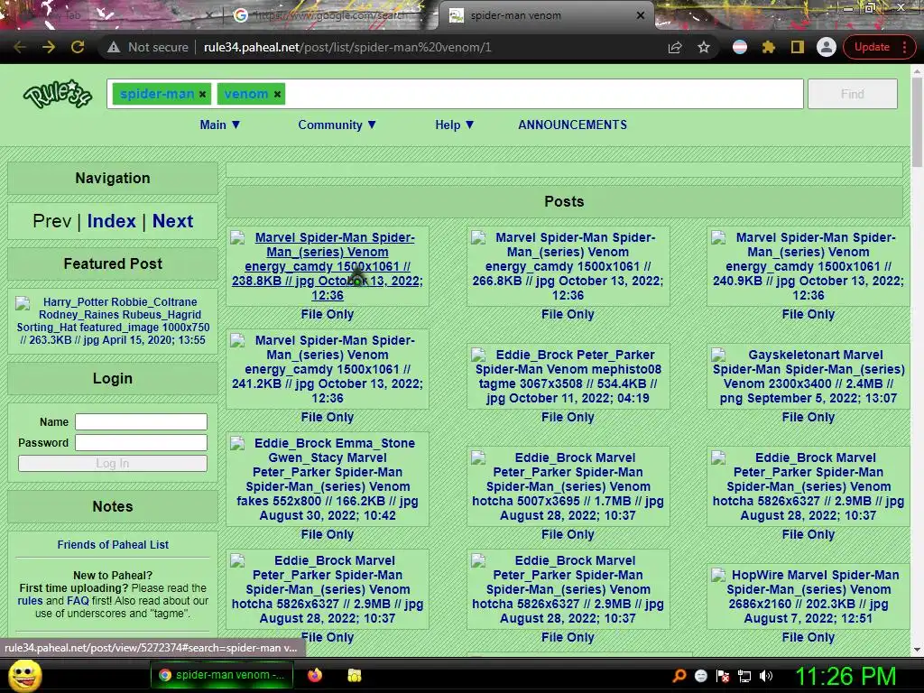Open the rules link in Notes
The width and height of the screenshot is (924, 693).
tap(30, 601)
